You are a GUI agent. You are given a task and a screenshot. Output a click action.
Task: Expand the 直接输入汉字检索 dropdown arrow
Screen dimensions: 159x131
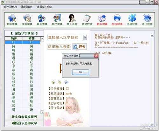85,38
